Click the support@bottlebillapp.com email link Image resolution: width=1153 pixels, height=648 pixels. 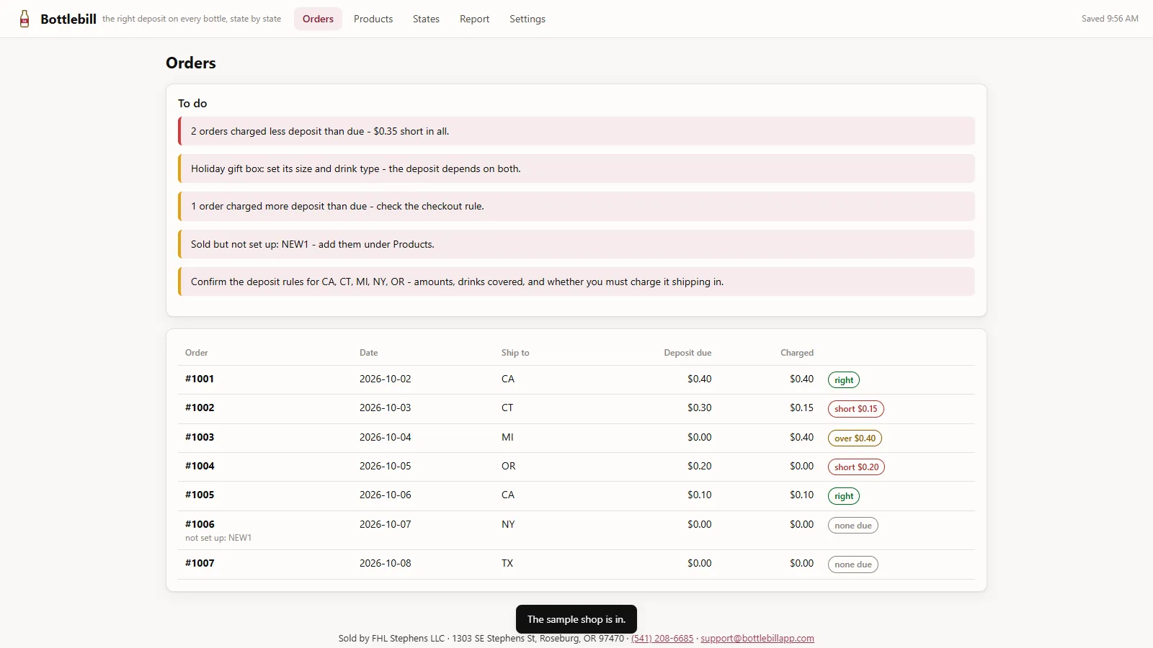click(757, 639)
